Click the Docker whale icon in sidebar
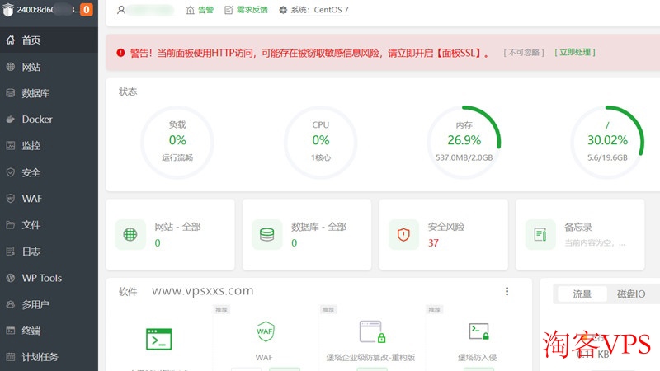The image size is (660, 371). [x=11, y=120]
